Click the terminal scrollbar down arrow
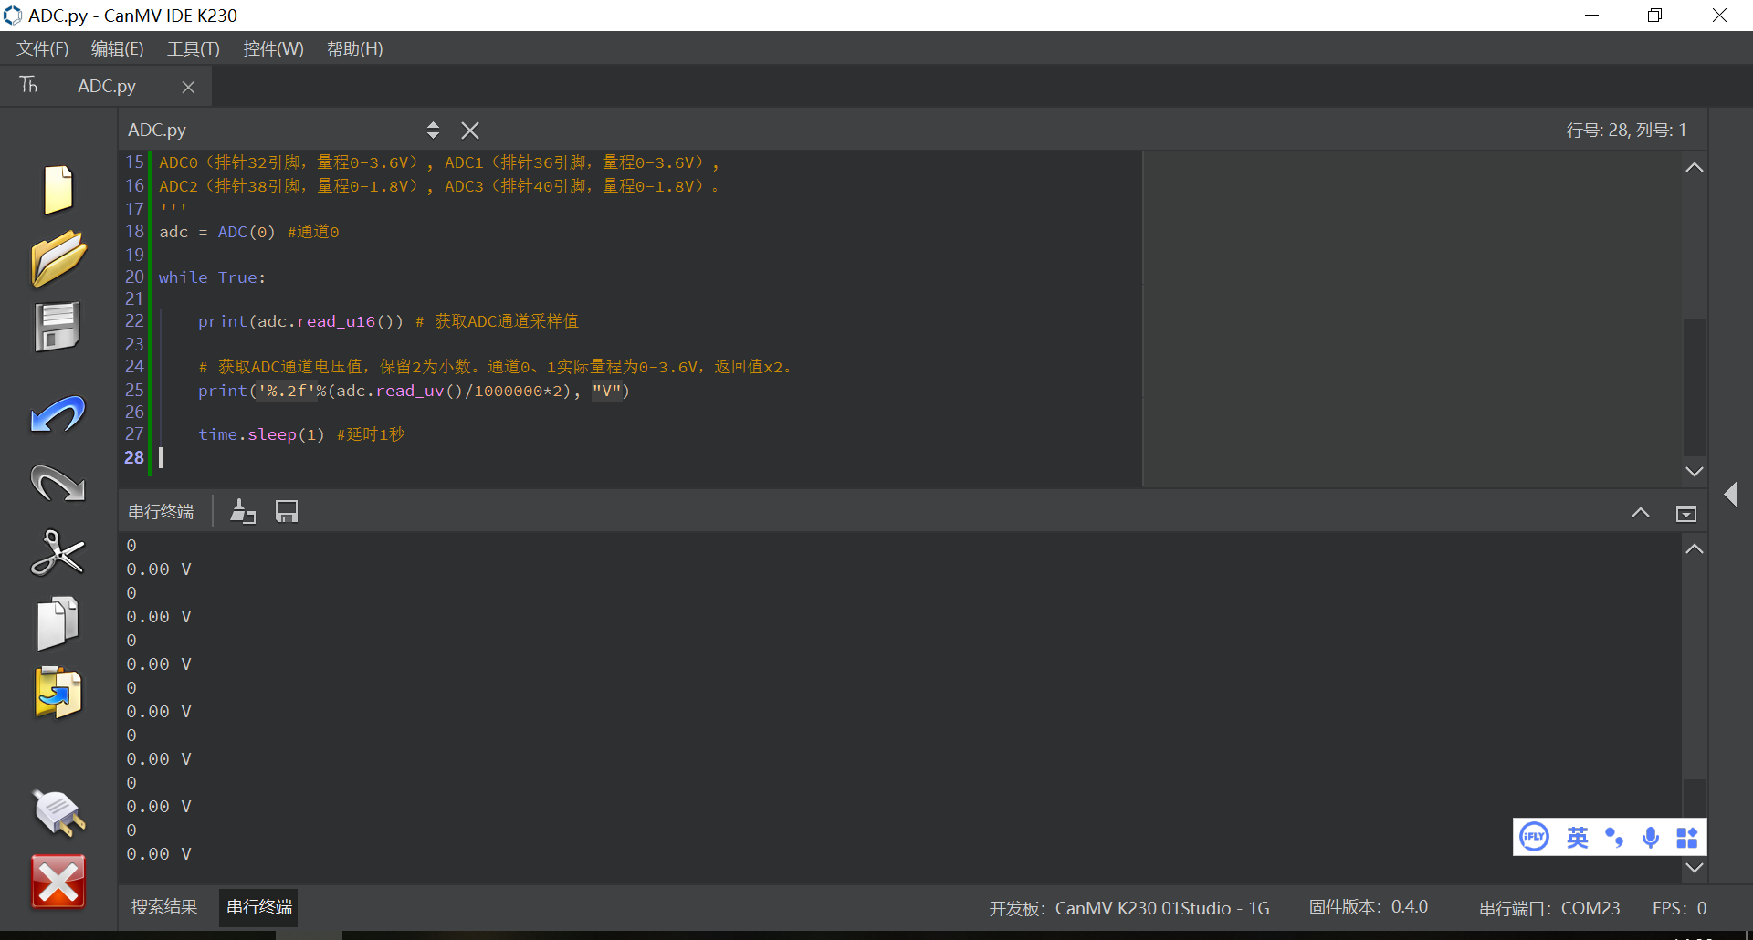This screenshot has width=1753, height=940. (x=1695, y=868)
